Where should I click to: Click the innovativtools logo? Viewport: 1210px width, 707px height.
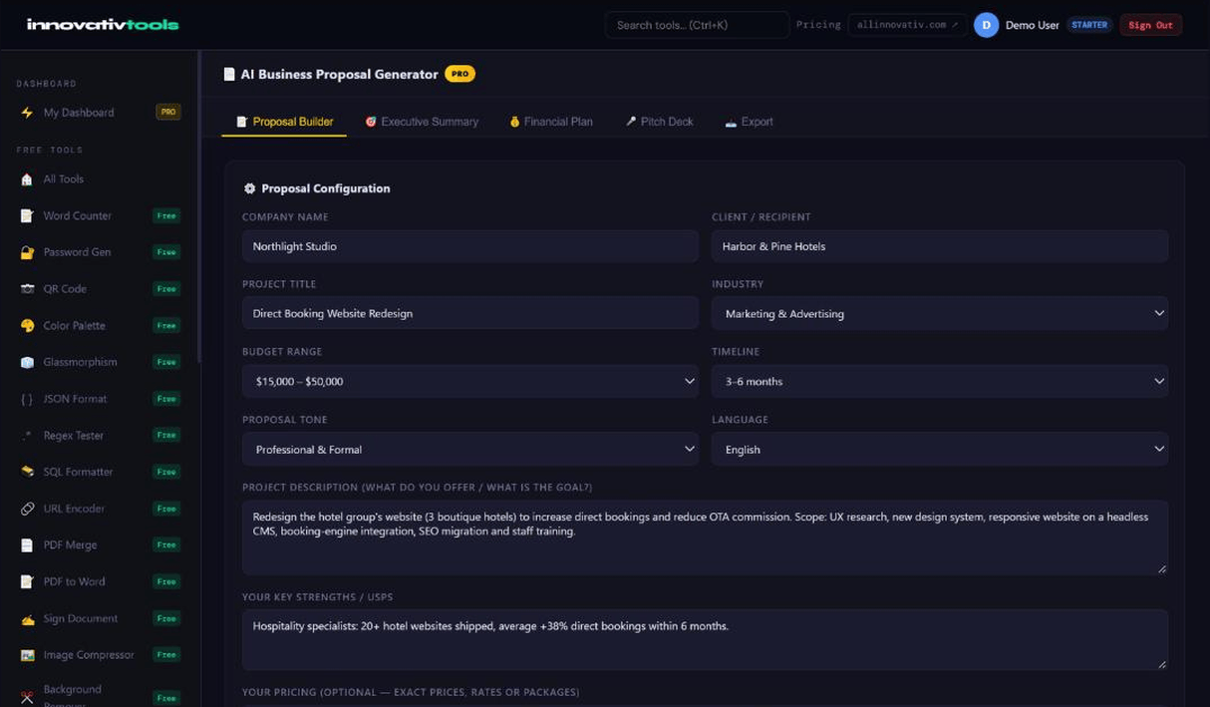[x=103, y=24]
